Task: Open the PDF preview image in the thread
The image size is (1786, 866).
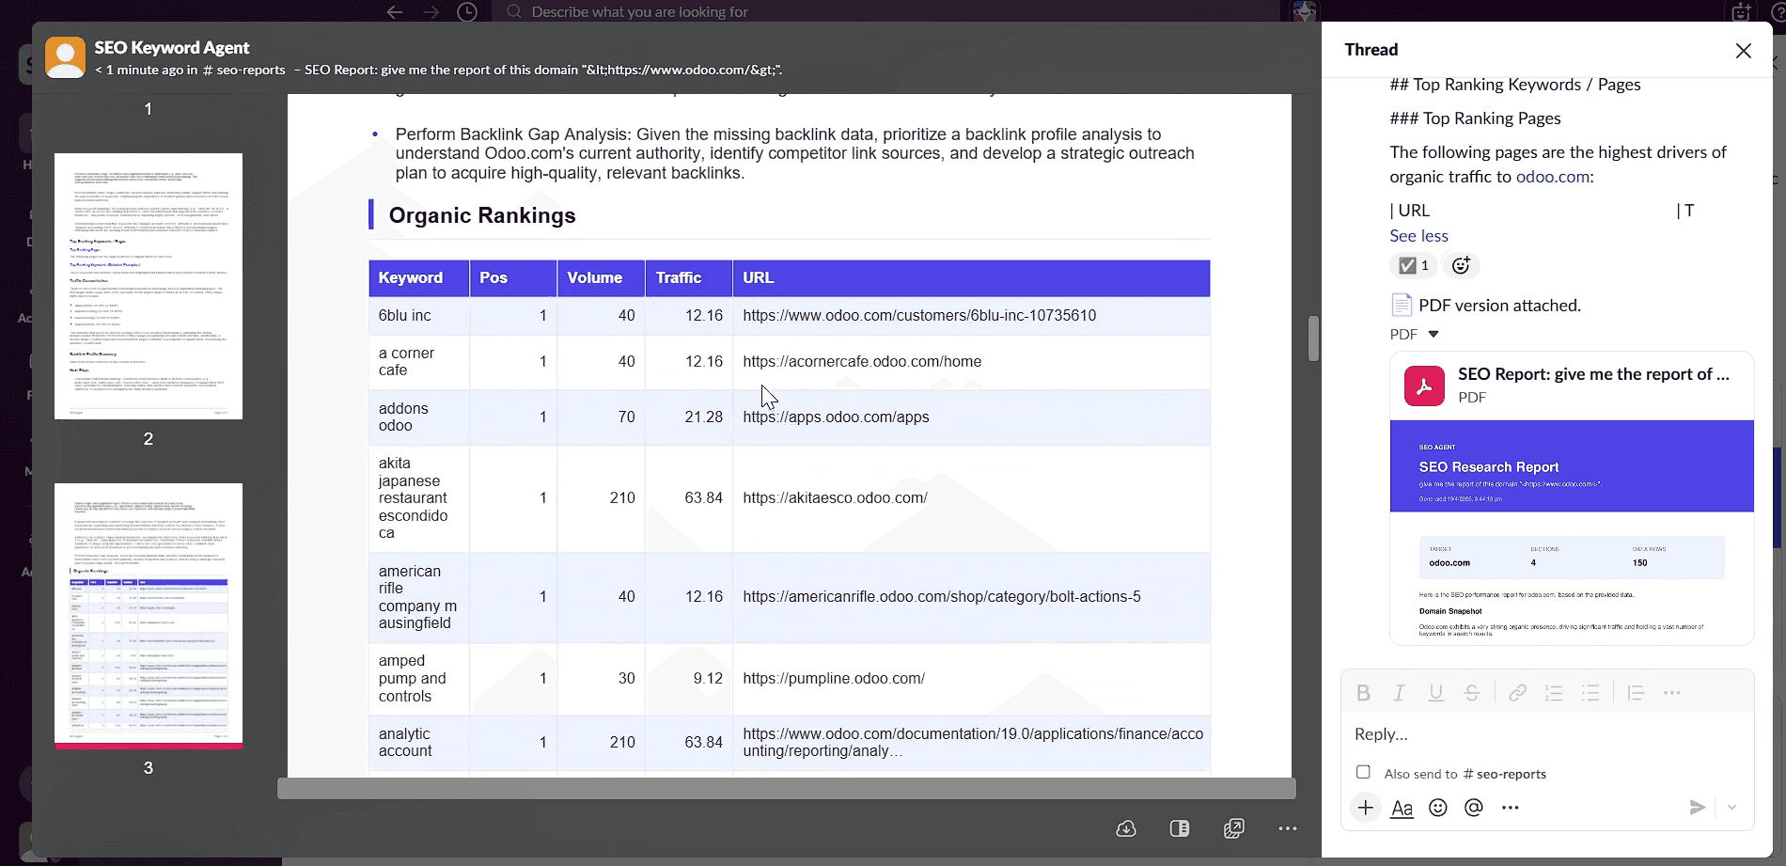Action: [x=1572, y=532]
